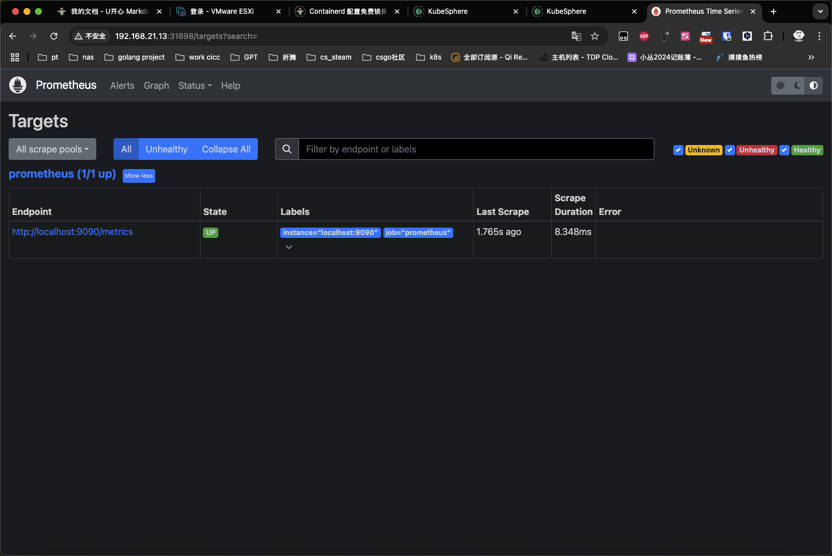Open the Status menu dropdown
The image size is (832, 556).
tap(194, 85)
